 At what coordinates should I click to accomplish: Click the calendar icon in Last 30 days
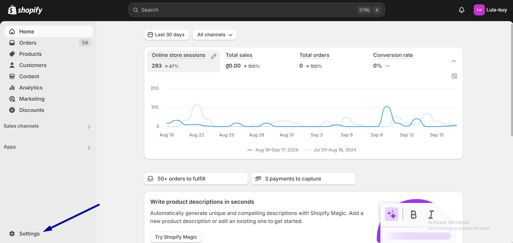pyautogui.click(x=150, y=35)
